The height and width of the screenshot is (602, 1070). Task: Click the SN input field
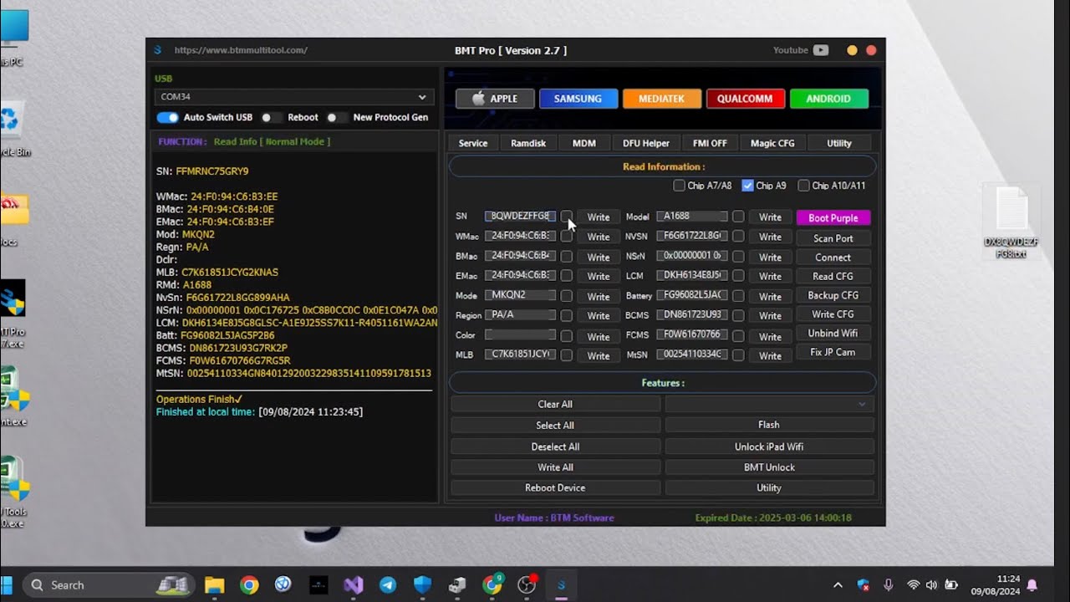pos(520,216)
